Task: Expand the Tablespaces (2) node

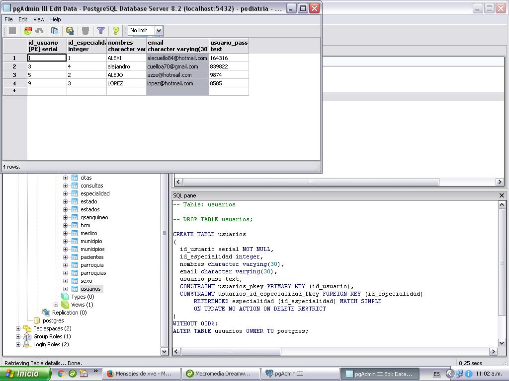Action: pyautogui.click(x=18, y=328)
